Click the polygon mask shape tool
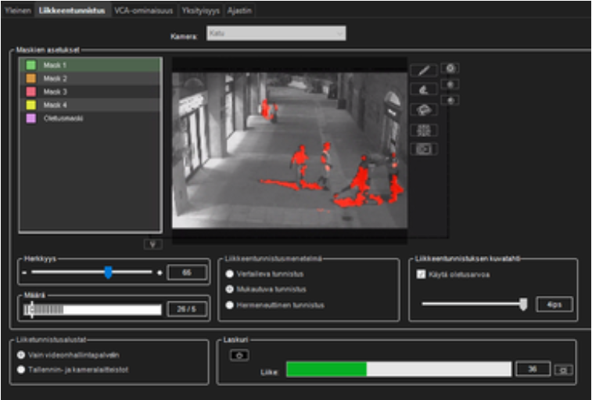This screenshot has width=592, height=400. [423, 110]
